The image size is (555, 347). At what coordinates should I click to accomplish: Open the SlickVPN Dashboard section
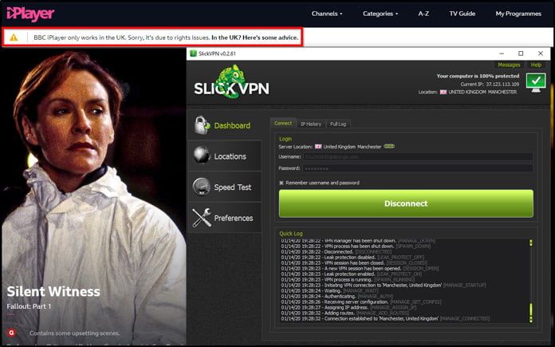pos(225,125)
